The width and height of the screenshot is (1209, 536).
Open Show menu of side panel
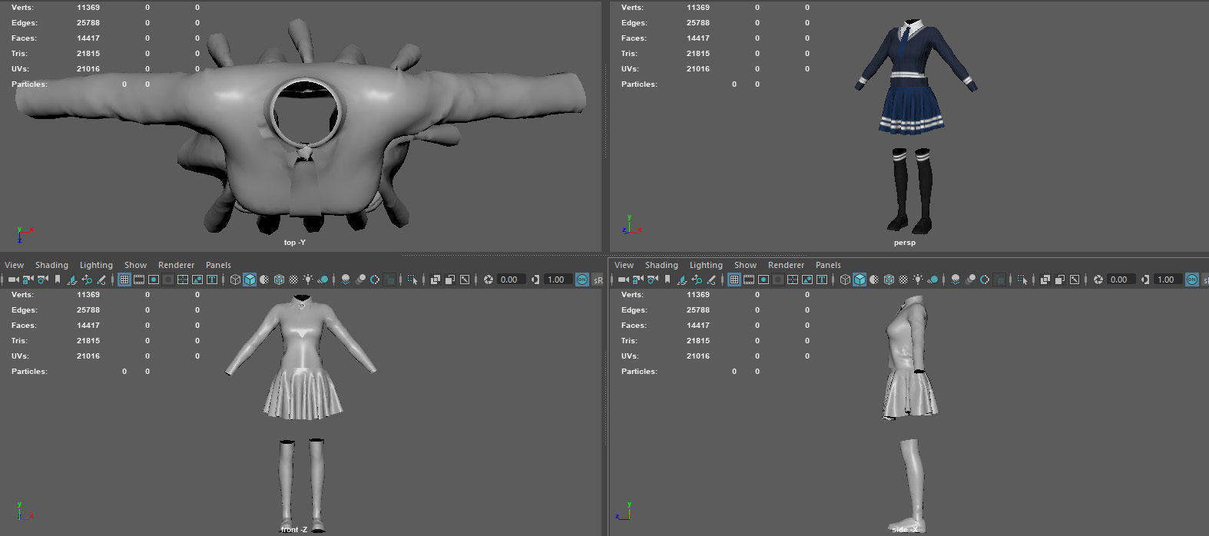pyautogui.click(x=745, y=265)
